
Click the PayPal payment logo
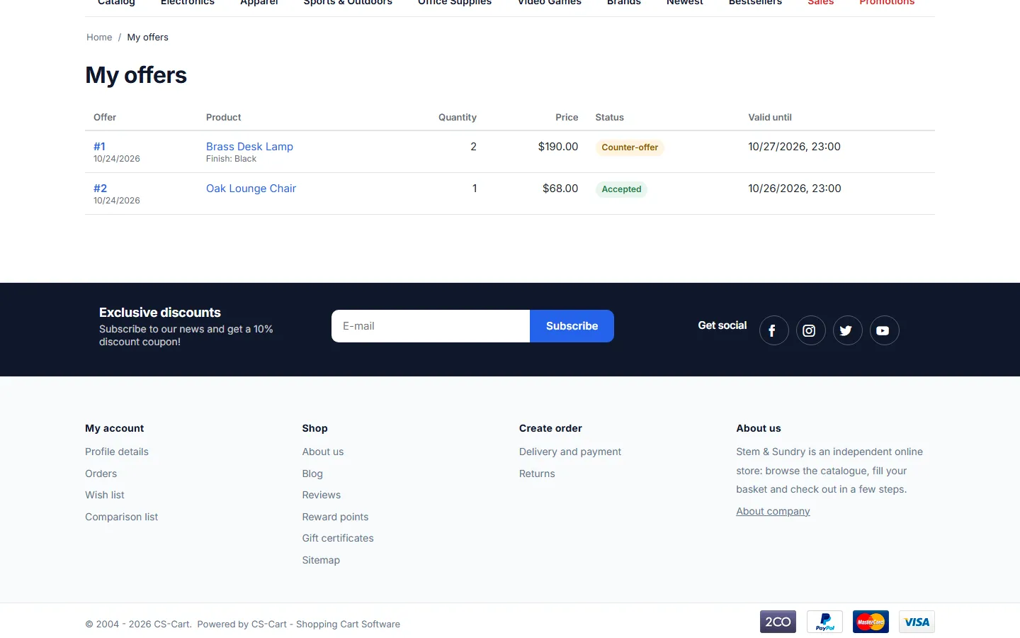point(824,622)
